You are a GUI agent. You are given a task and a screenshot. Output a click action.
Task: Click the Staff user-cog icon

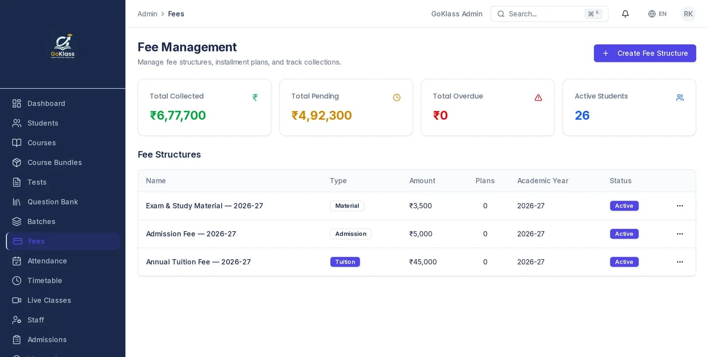click(x=17, y=320)
